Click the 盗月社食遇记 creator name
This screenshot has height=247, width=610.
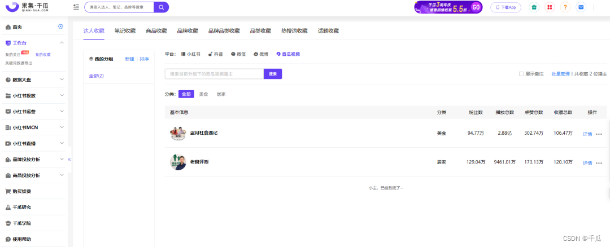204,133
